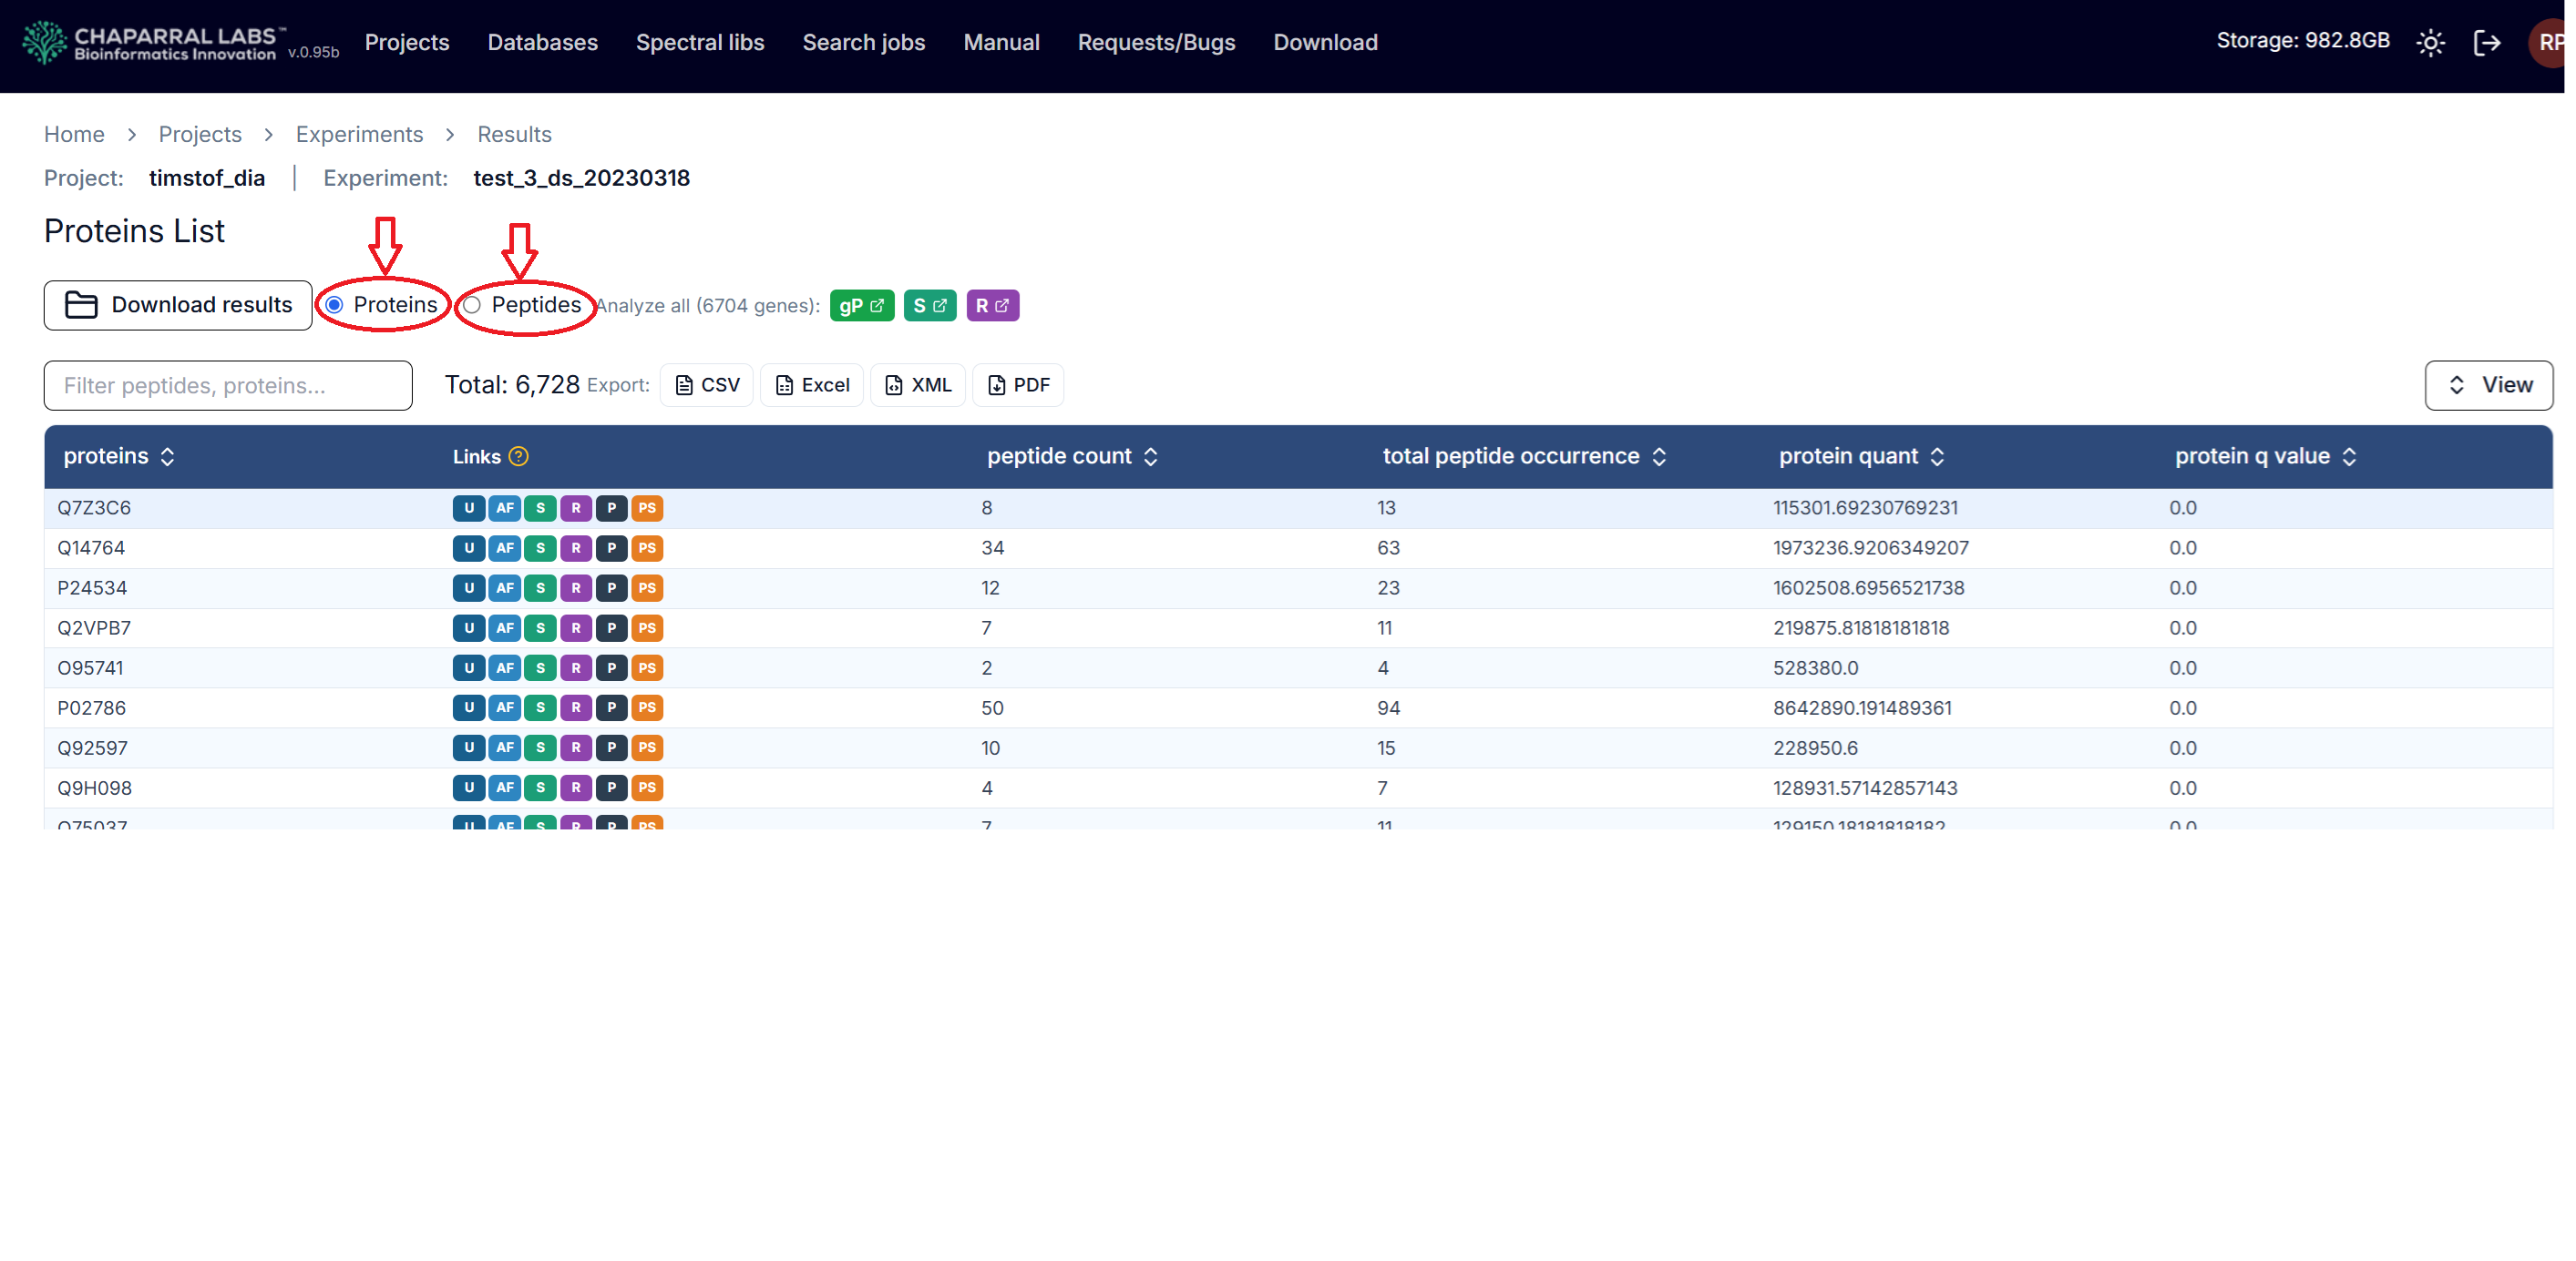This screenshot has height=1261, width=2576.
Task: Open the purple R badge for Q2VPB7
Action: (x=575, y=627)
